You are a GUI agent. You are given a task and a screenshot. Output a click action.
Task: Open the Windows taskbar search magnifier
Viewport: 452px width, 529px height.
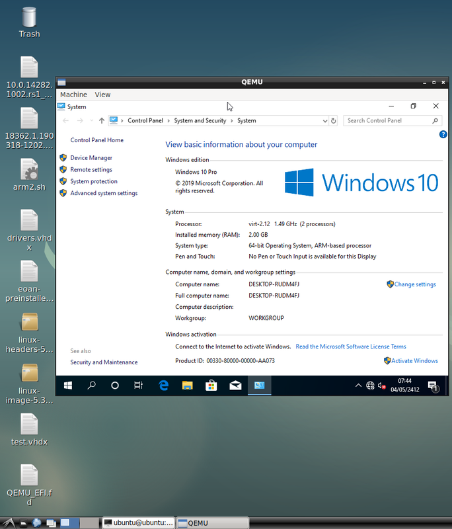(x=91, y=386)
